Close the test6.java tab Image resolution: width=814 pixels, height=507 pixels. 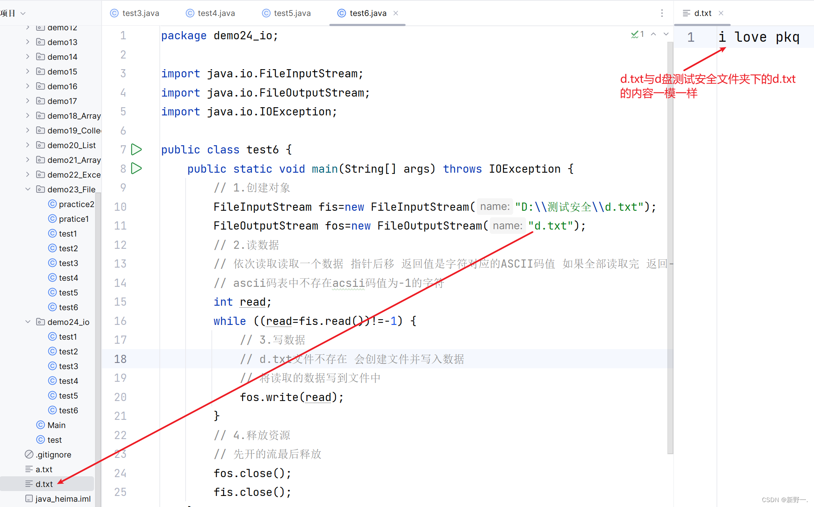coord(396,13)
